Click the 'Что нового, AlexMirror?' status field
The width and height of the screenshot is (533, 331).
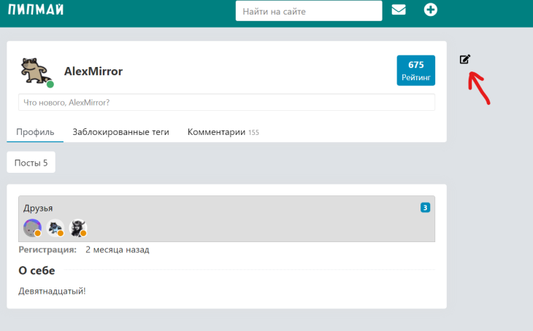[x=226, y=102]
